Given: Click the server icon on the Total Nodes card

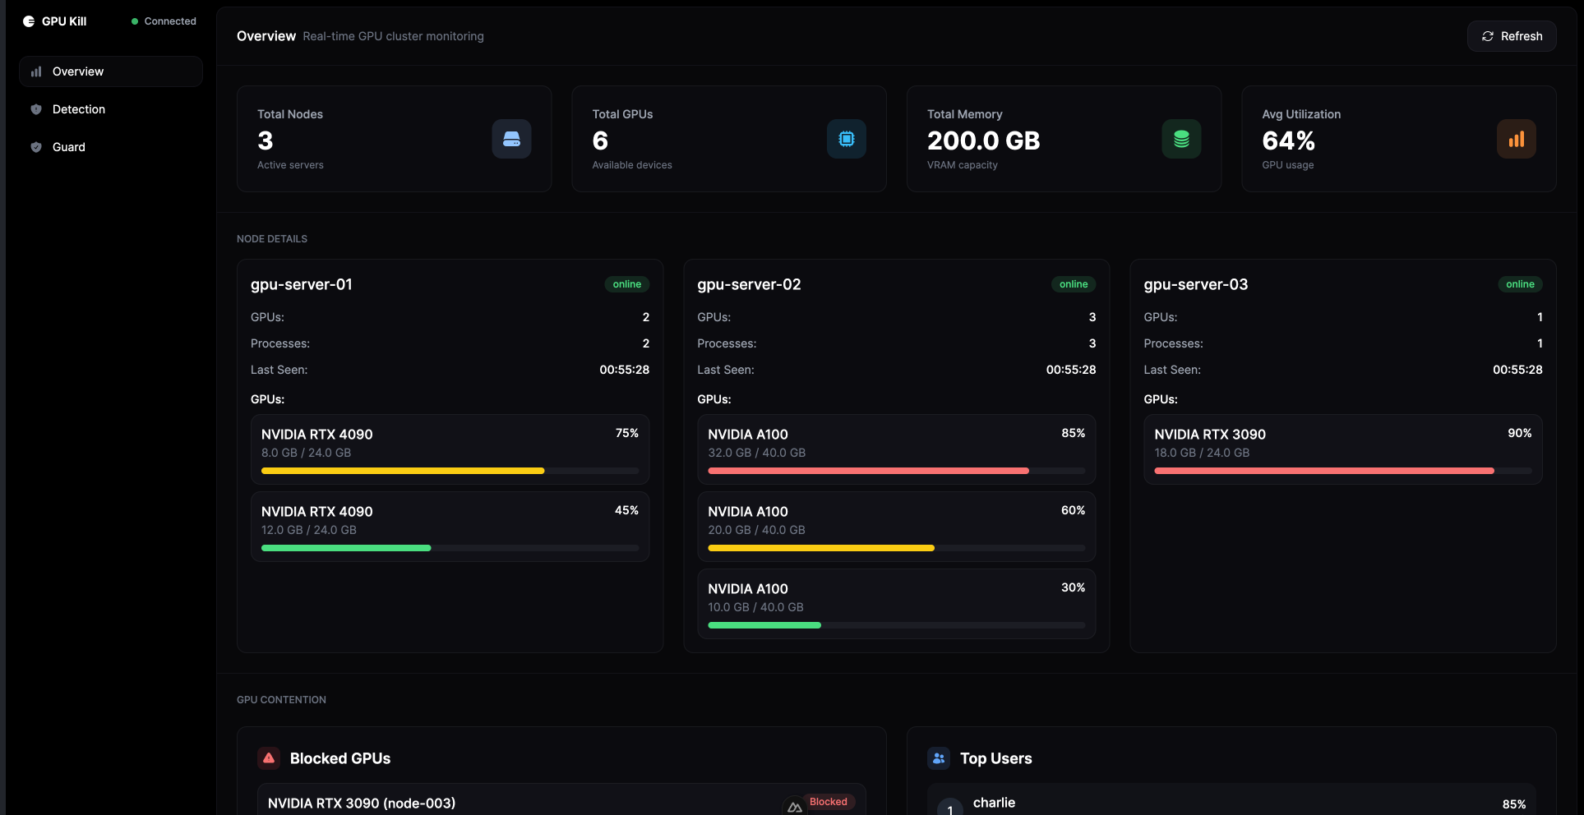Looking at the screenshot, I should tap(511, 139).
